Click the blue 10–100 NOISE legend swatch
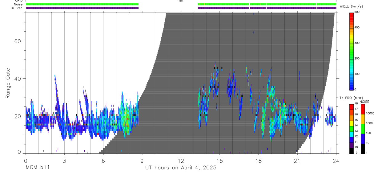This screenshot has width=378, height=174. [363, 138]
